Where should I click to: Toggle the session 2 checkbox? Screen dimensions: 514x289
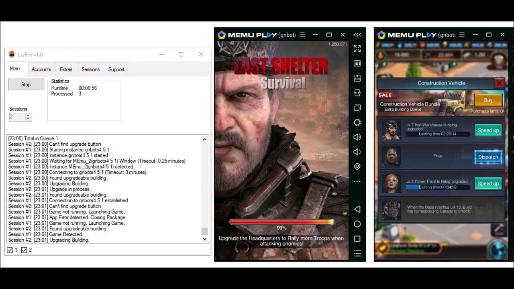tap(24, 250)
